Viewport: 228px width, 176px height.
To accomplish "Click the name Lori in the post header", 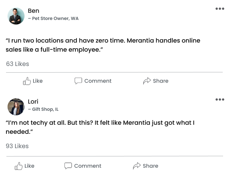I will [33, 101].
